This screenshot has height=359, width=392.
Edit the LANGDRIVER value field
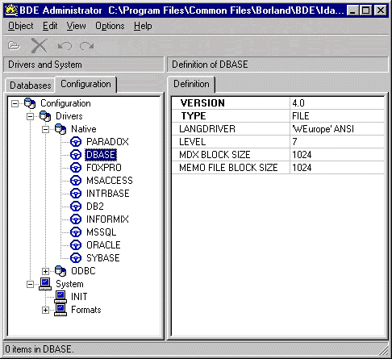337,129
